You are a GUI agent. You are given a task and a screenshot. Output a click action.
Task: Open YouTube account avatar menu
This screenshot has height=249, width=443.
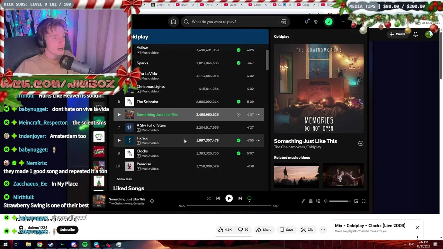tap(429, 34)
